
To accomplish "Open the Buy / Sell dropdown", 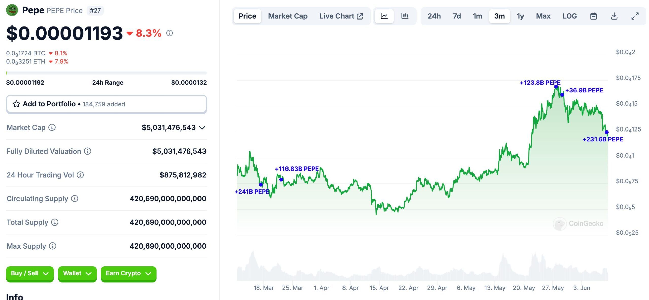I will coord(30,273).
